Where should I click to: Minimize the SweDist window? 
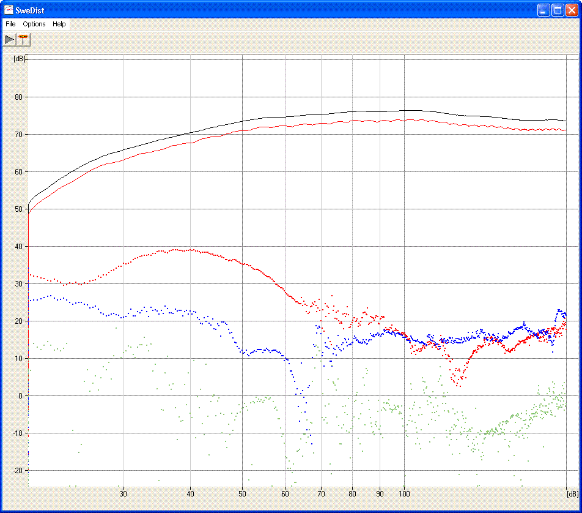(x=543, y=10)
